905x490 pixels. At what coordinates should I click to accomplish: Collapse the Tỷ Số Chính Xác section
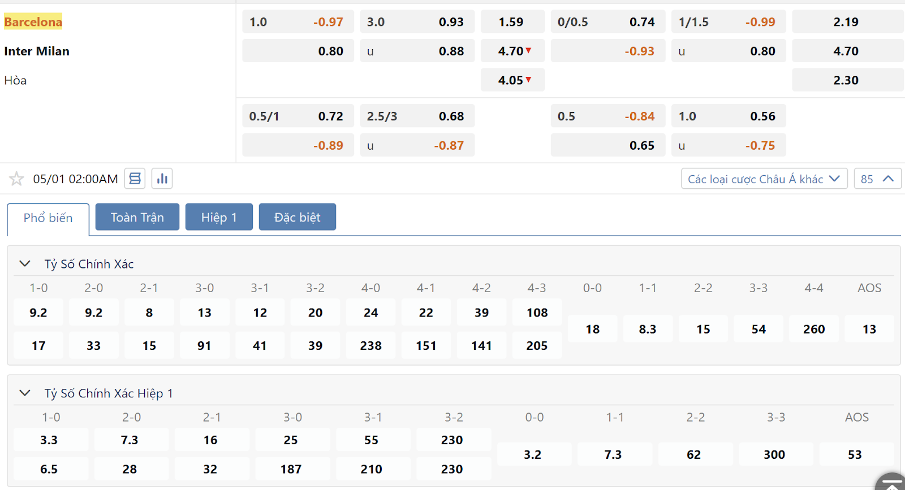pyautogui.click(x=25, y=263)
